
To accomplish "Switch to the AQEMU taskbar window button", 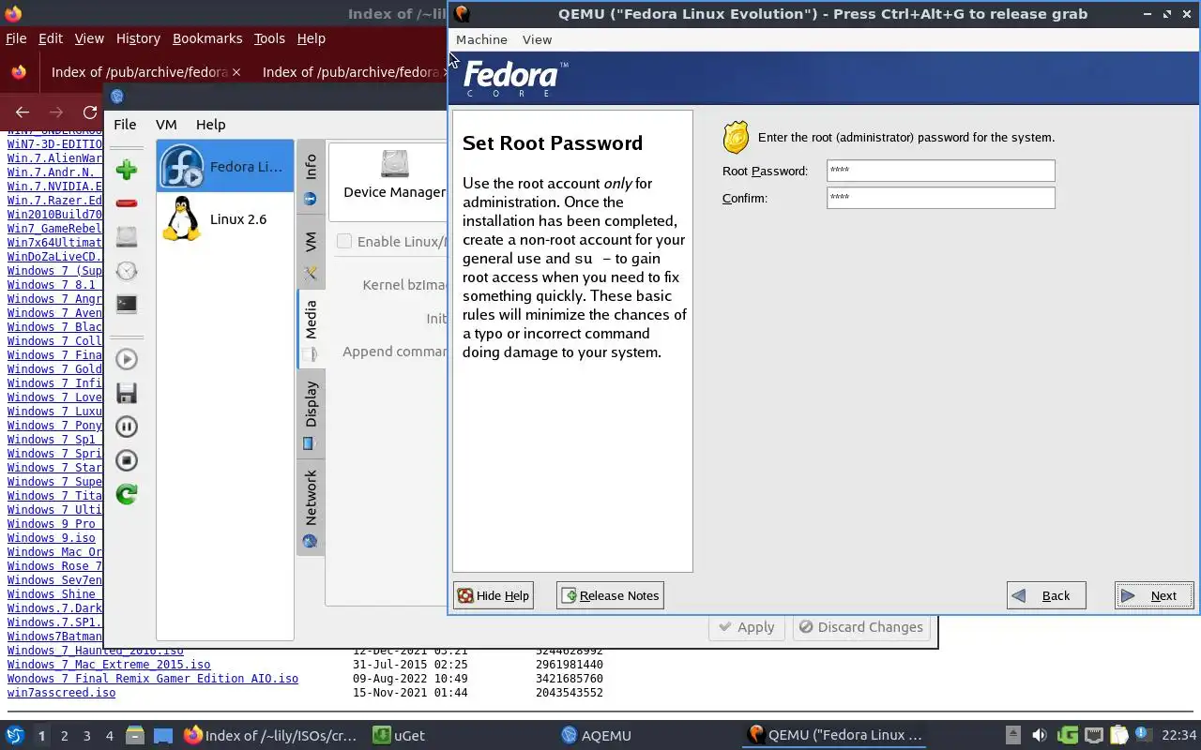I will [x=597, y=736].
